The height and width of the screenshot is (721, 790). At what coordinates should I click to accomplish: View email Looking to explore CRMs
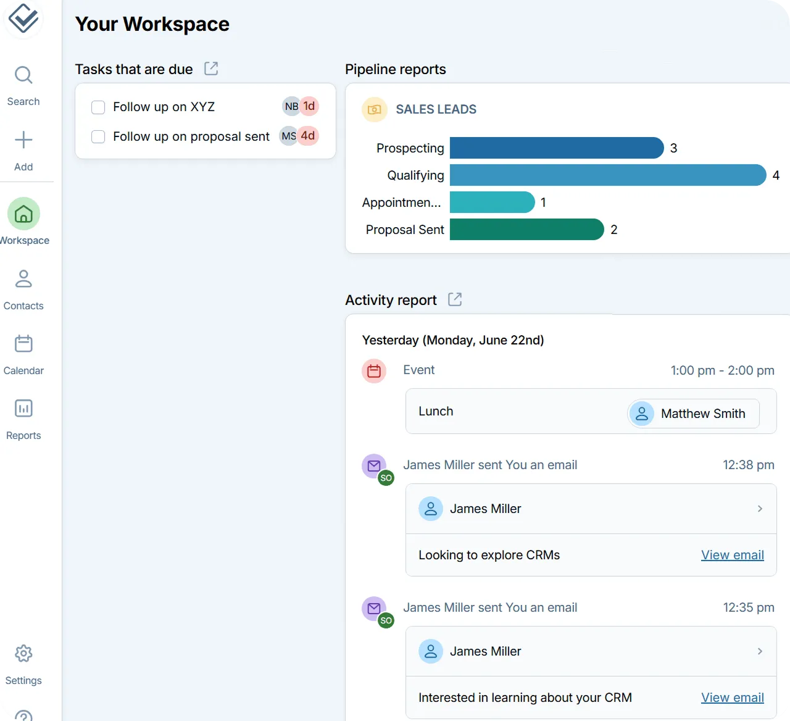(732, 555)
